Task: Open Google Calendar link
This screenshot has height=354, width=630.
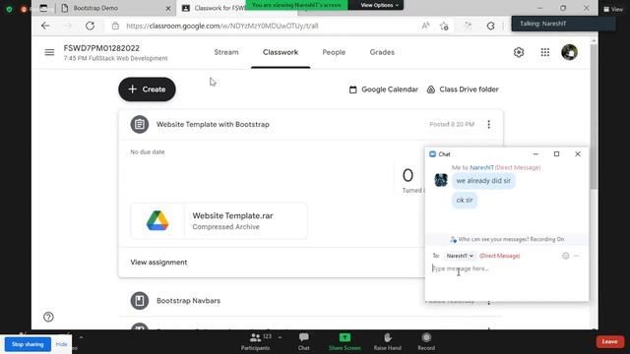Action: (x=384, y=89)
